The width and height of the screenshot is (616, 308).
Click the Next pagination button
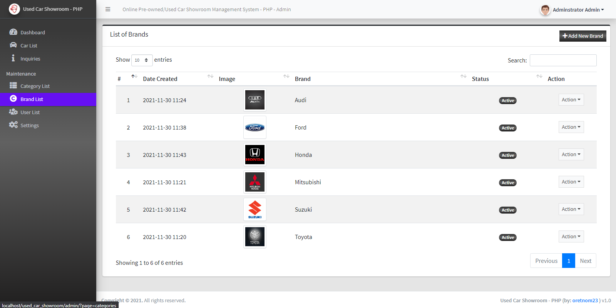(586, 261)
